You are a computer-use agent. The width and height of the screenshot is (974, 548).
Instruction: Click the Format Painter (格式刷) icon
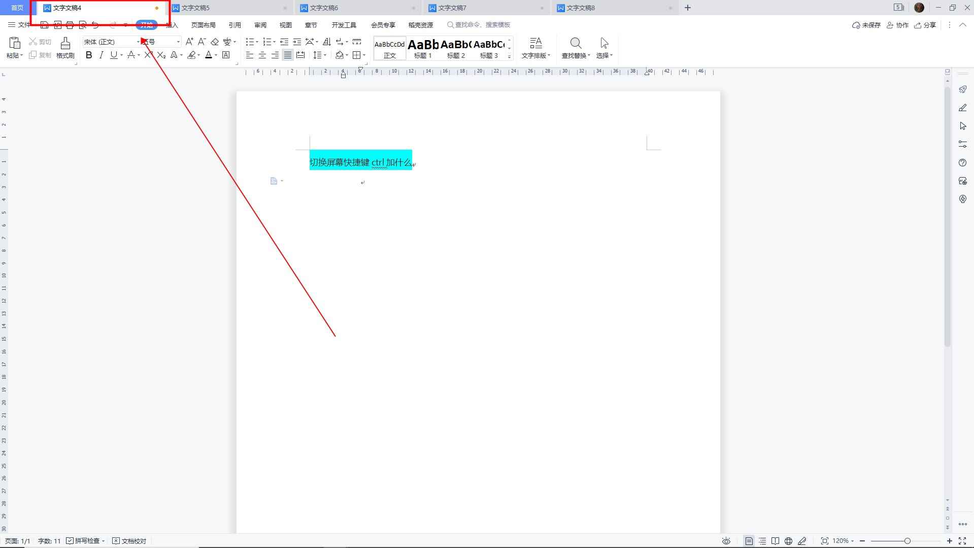65,48
